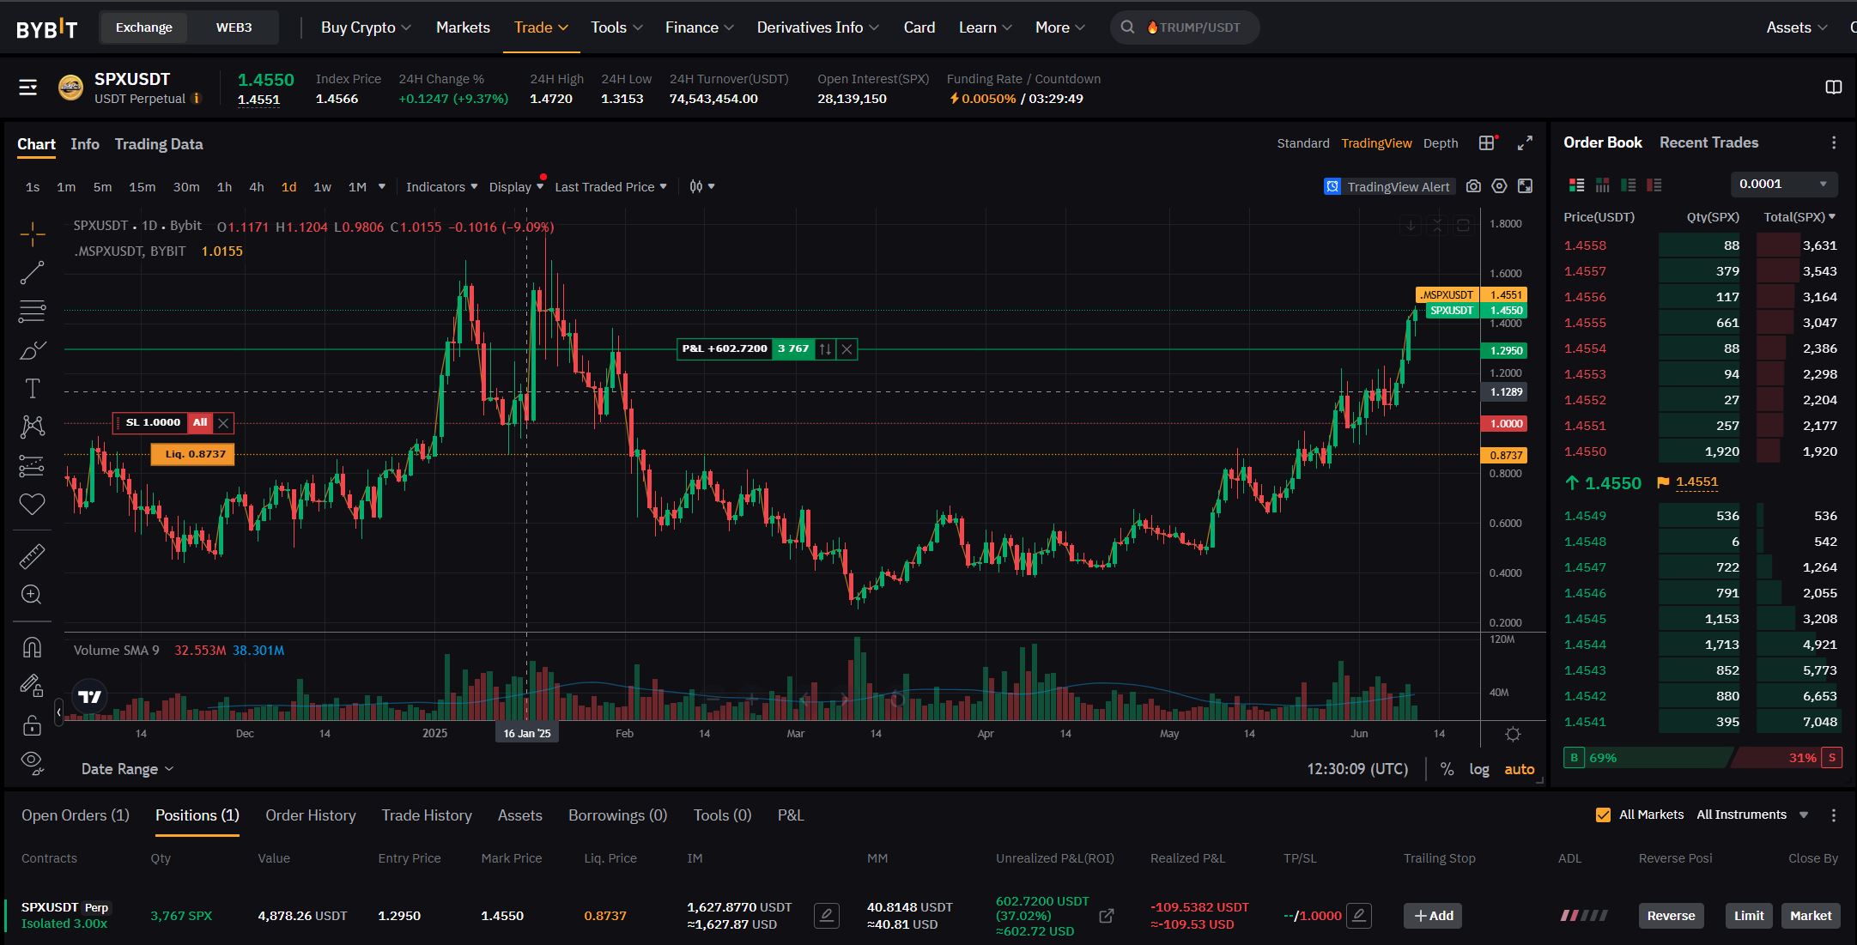Select the ruler measure tool
1857x945 pixels.
click(32, 556)
